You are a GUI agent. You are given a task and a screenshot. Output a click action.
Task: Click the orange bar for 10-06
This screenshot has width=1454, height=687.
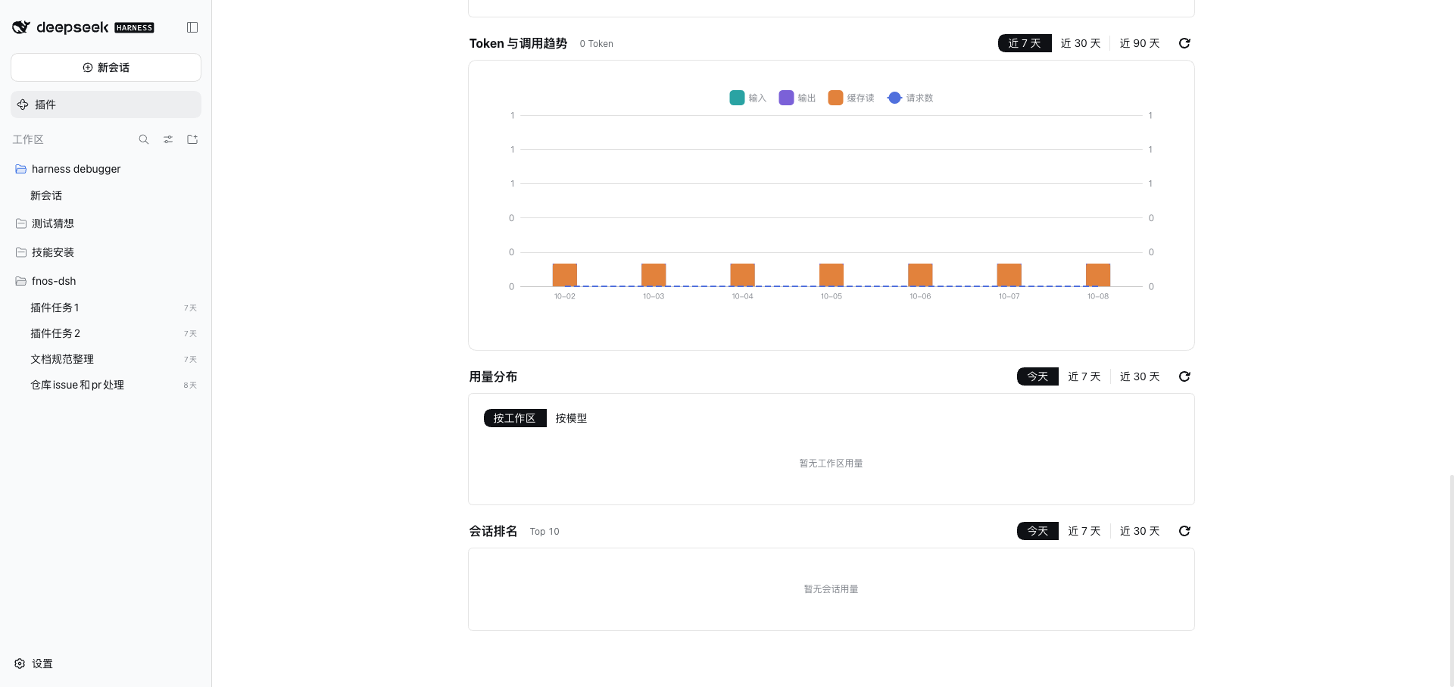point(920,275)
